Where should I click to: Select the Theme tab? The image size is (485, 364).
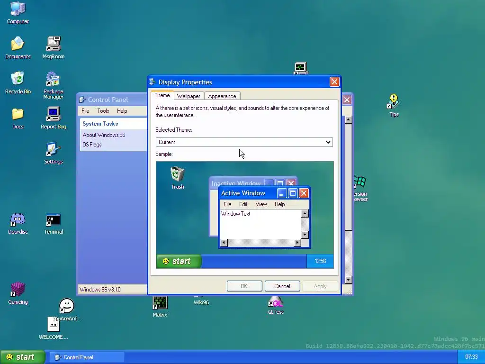pos(162,95)
